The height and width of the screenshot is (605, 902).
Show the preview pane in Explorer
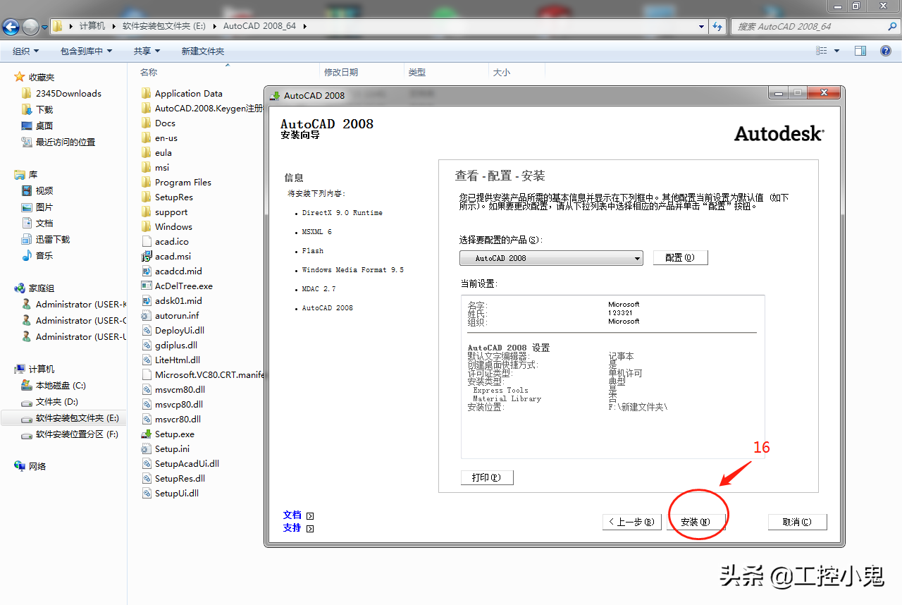pos(860,51)
